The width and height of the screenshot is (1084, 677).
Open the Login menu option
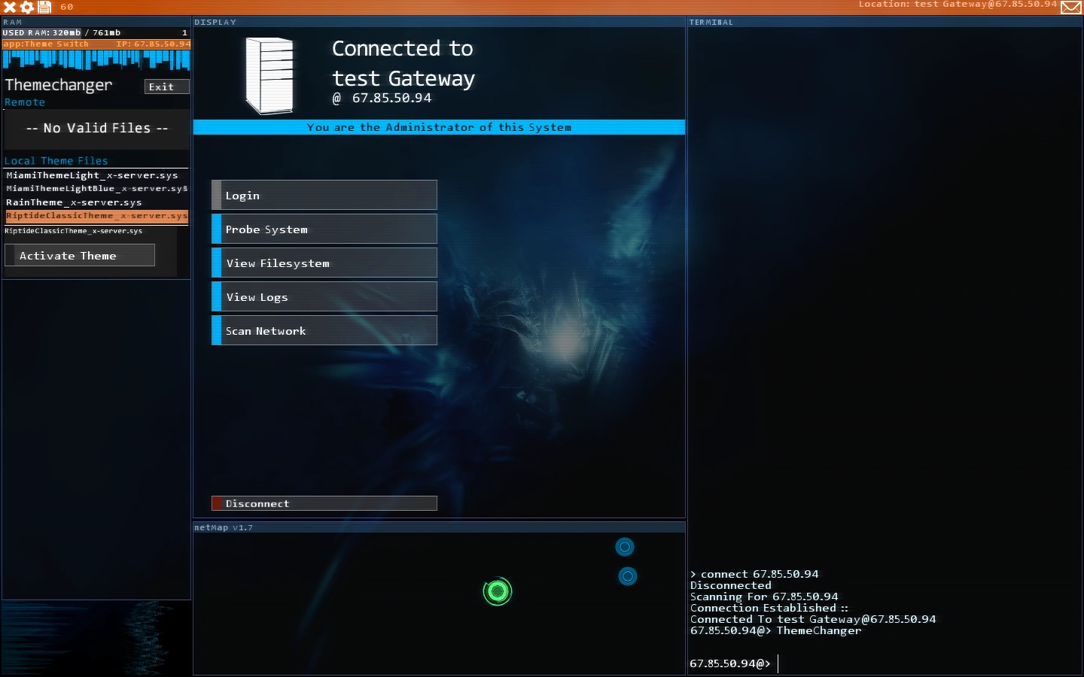point(324,195)
